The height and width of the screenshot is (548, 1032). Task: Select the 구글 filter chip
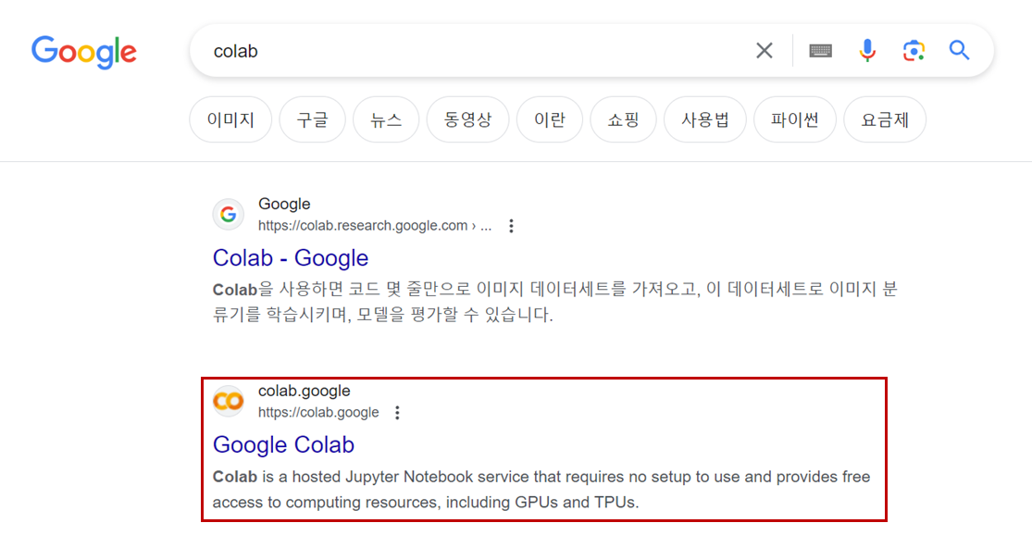coord(312,119)
